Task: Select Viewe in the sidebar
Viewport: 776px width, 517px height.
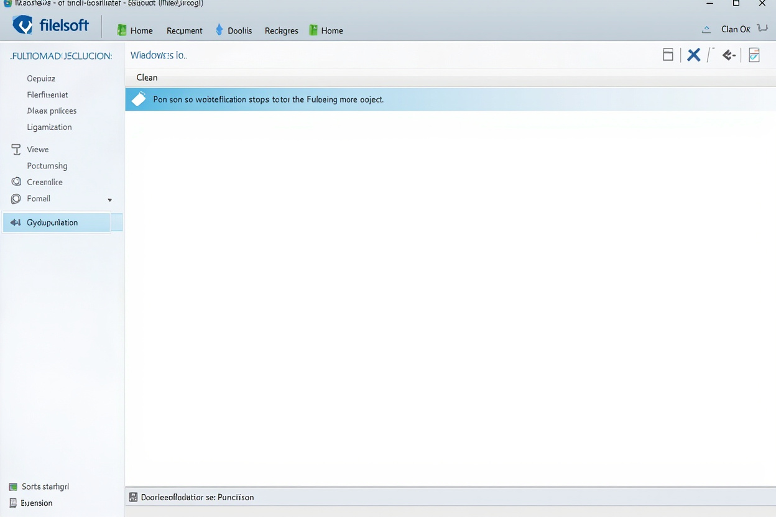Action: (x=37, y=149)
